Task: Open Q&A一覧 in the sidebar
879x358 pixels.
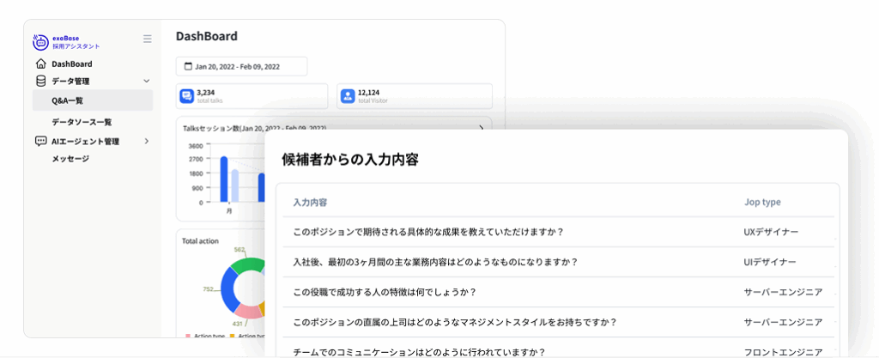Action: point(93,100)
